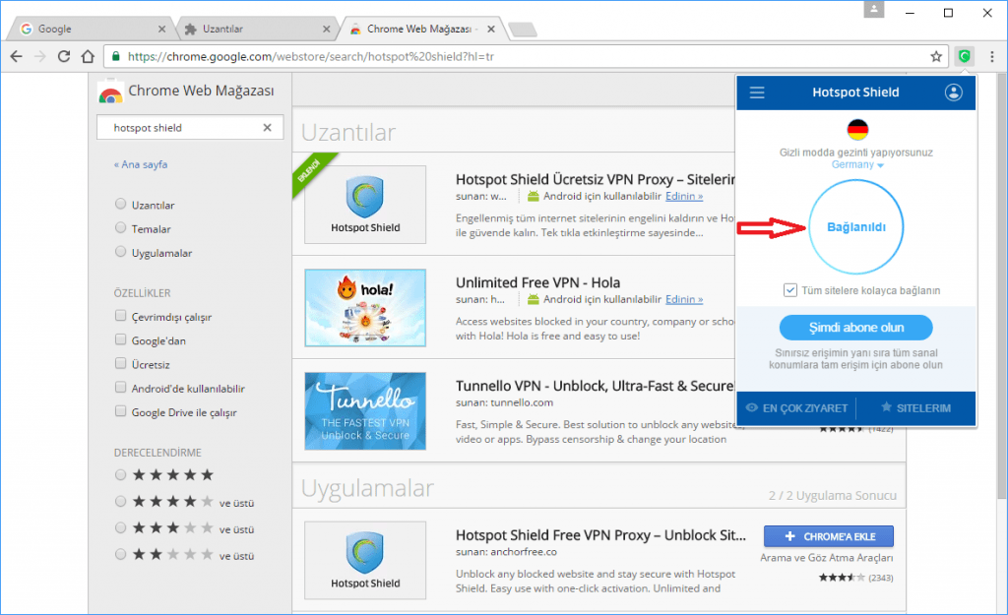Screen dimensions: 1008x615
Task: Click the green Hotspot Shield extension icon
Action: (x=965, y=56)
